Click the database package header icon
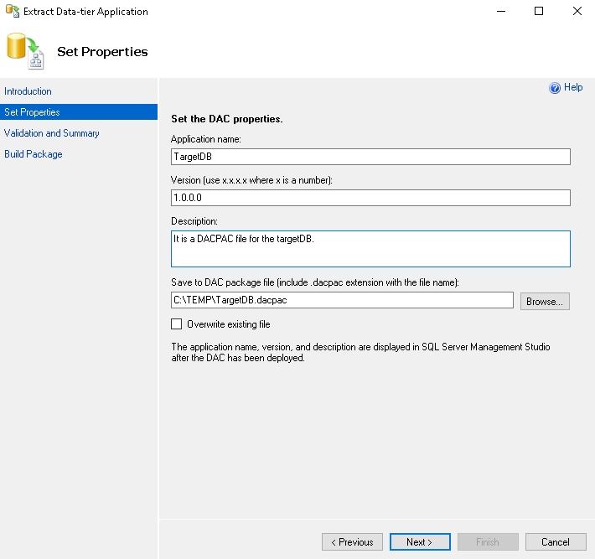Screen dimensions: 595x559 point(24,51)
